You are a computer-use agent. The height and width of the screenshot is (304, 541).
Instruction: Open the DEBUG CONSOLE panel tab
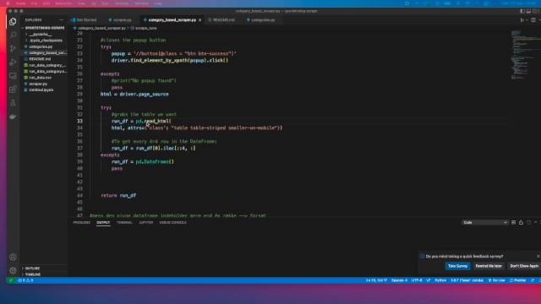point(172,223)
